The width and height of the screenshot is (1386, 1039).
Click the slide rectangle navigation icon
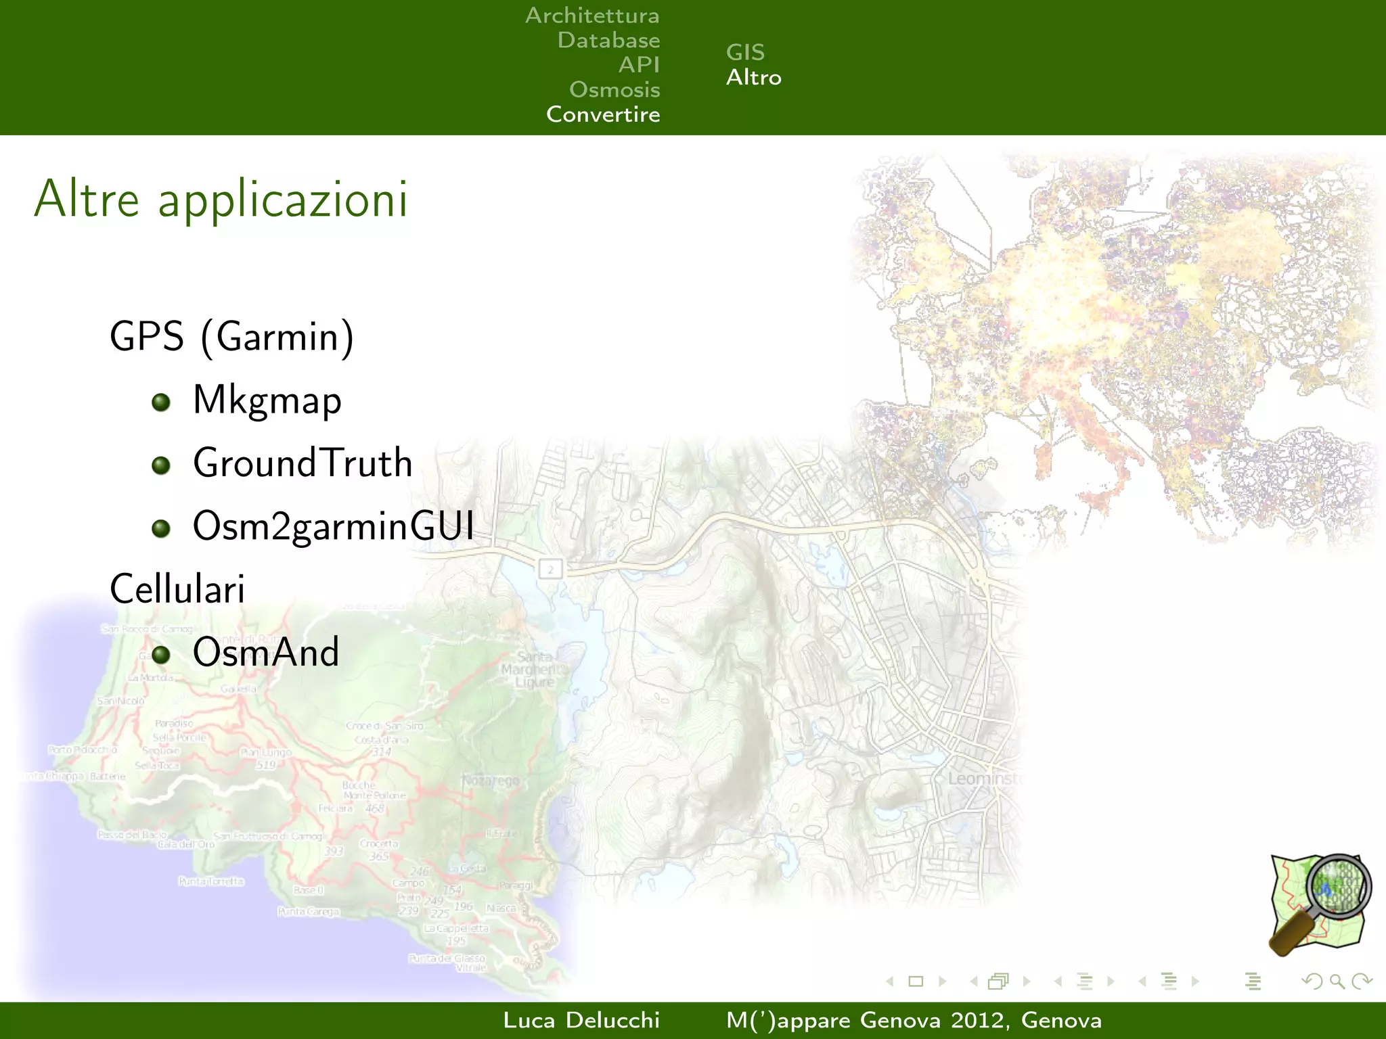click(x=916, y=982)
